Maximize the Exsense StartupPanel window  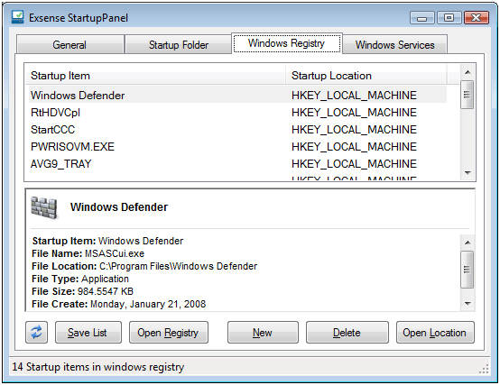click(x=449, y=18)
